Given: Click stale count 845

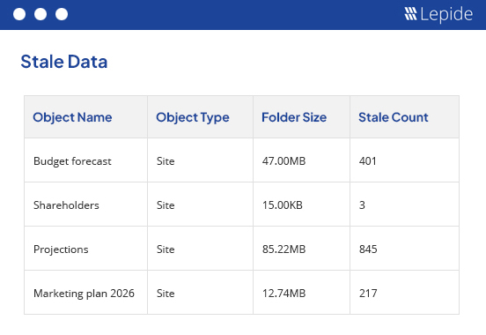Looking at the screenshot, I should click(368, 249).
